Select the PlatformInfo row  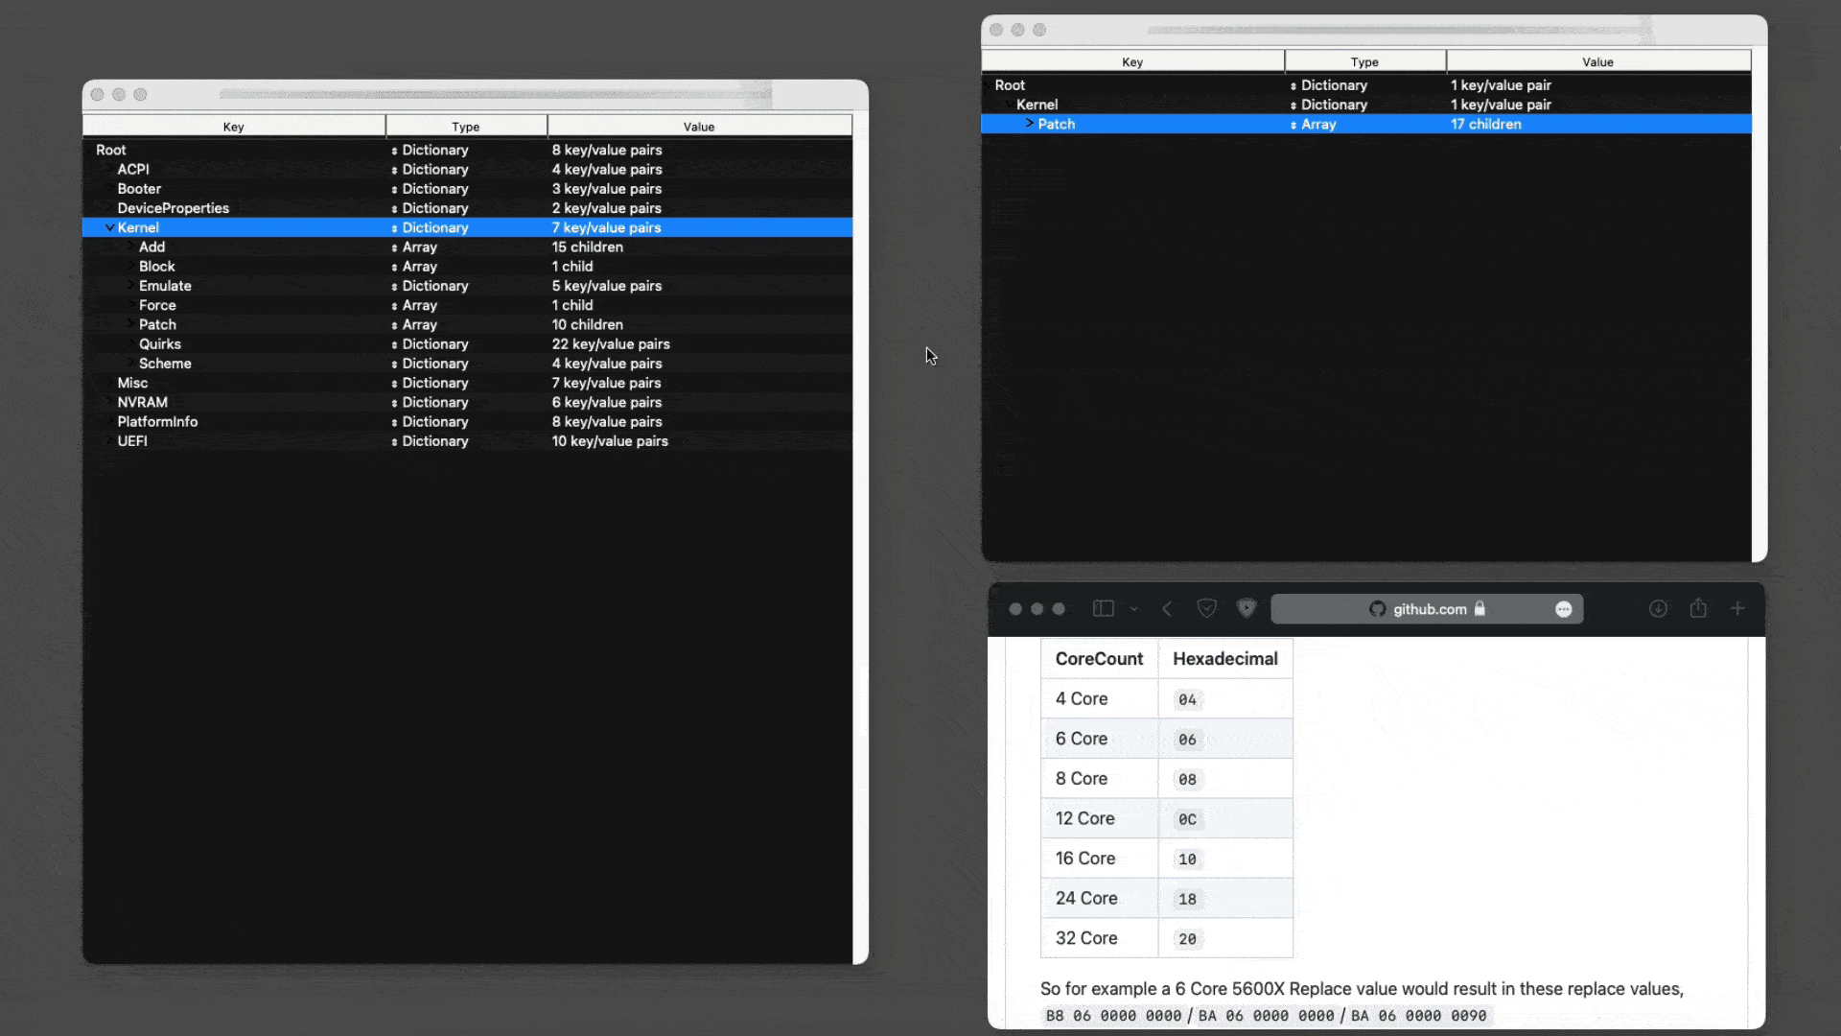pos(157,422)
